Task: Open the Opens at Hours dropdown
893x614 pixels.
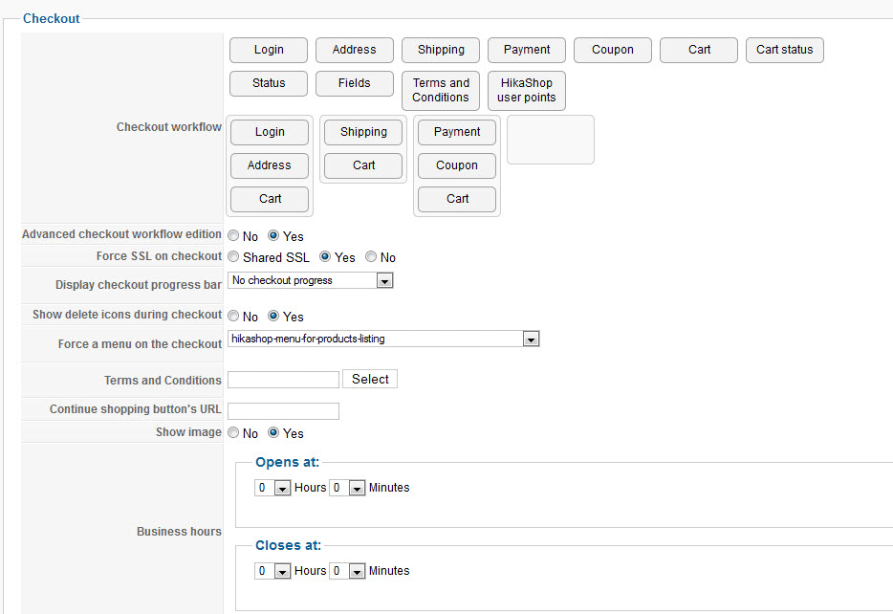Action: [272, 488]
